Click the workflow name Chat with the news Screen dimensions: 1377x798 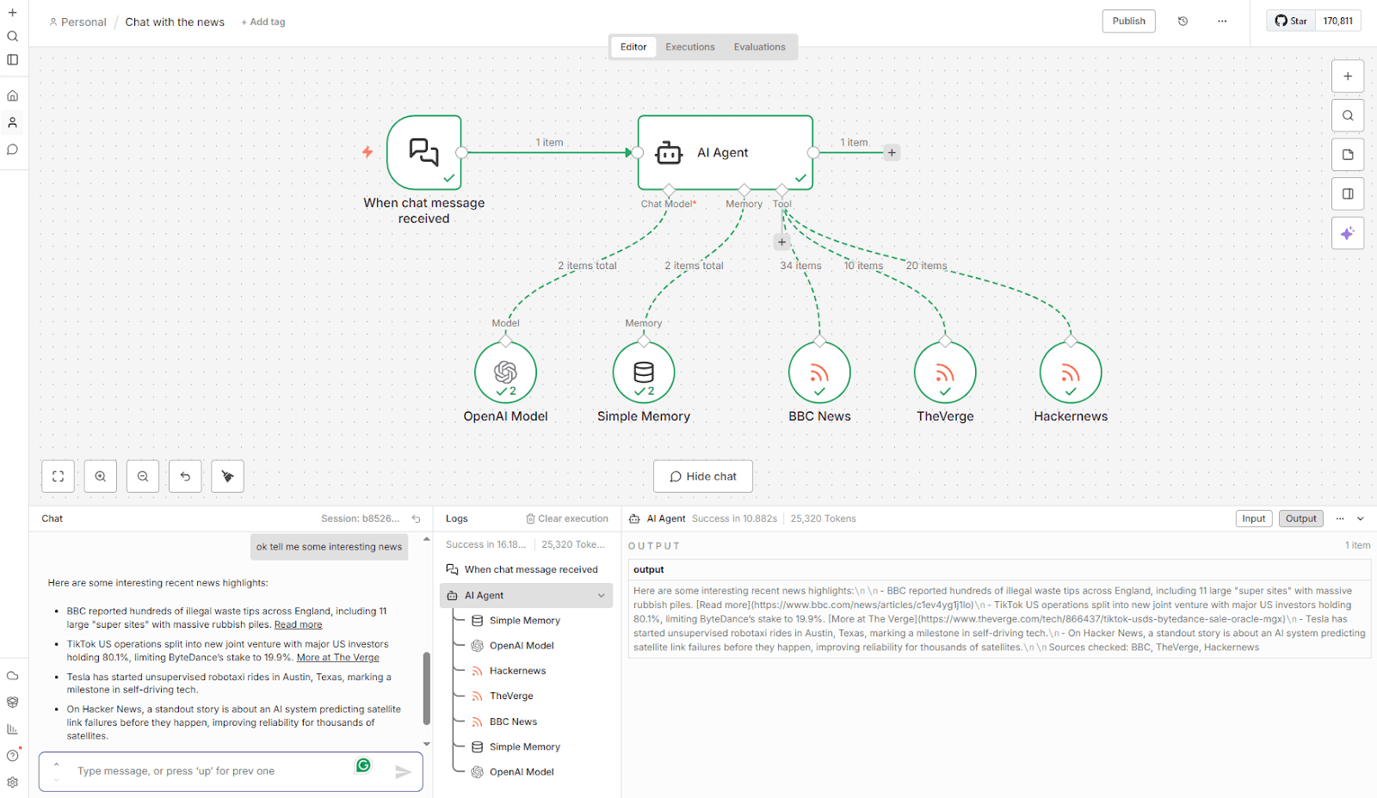tap(175, 22)
